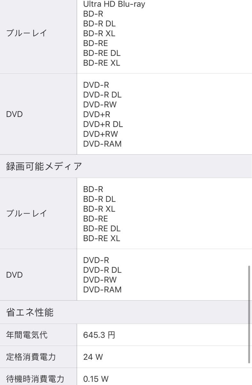Image resolution: width=252 pixels, height=385 pixels.
Task: Select BD-RE XL in the recordable Blu-ray list
Action: tap(102, 238)
